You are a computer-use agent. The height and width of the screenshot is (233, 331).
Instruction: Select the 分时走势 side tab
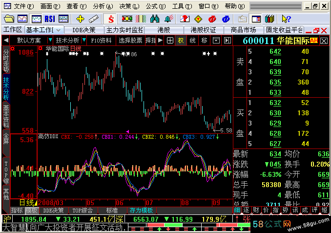(6, 61)
